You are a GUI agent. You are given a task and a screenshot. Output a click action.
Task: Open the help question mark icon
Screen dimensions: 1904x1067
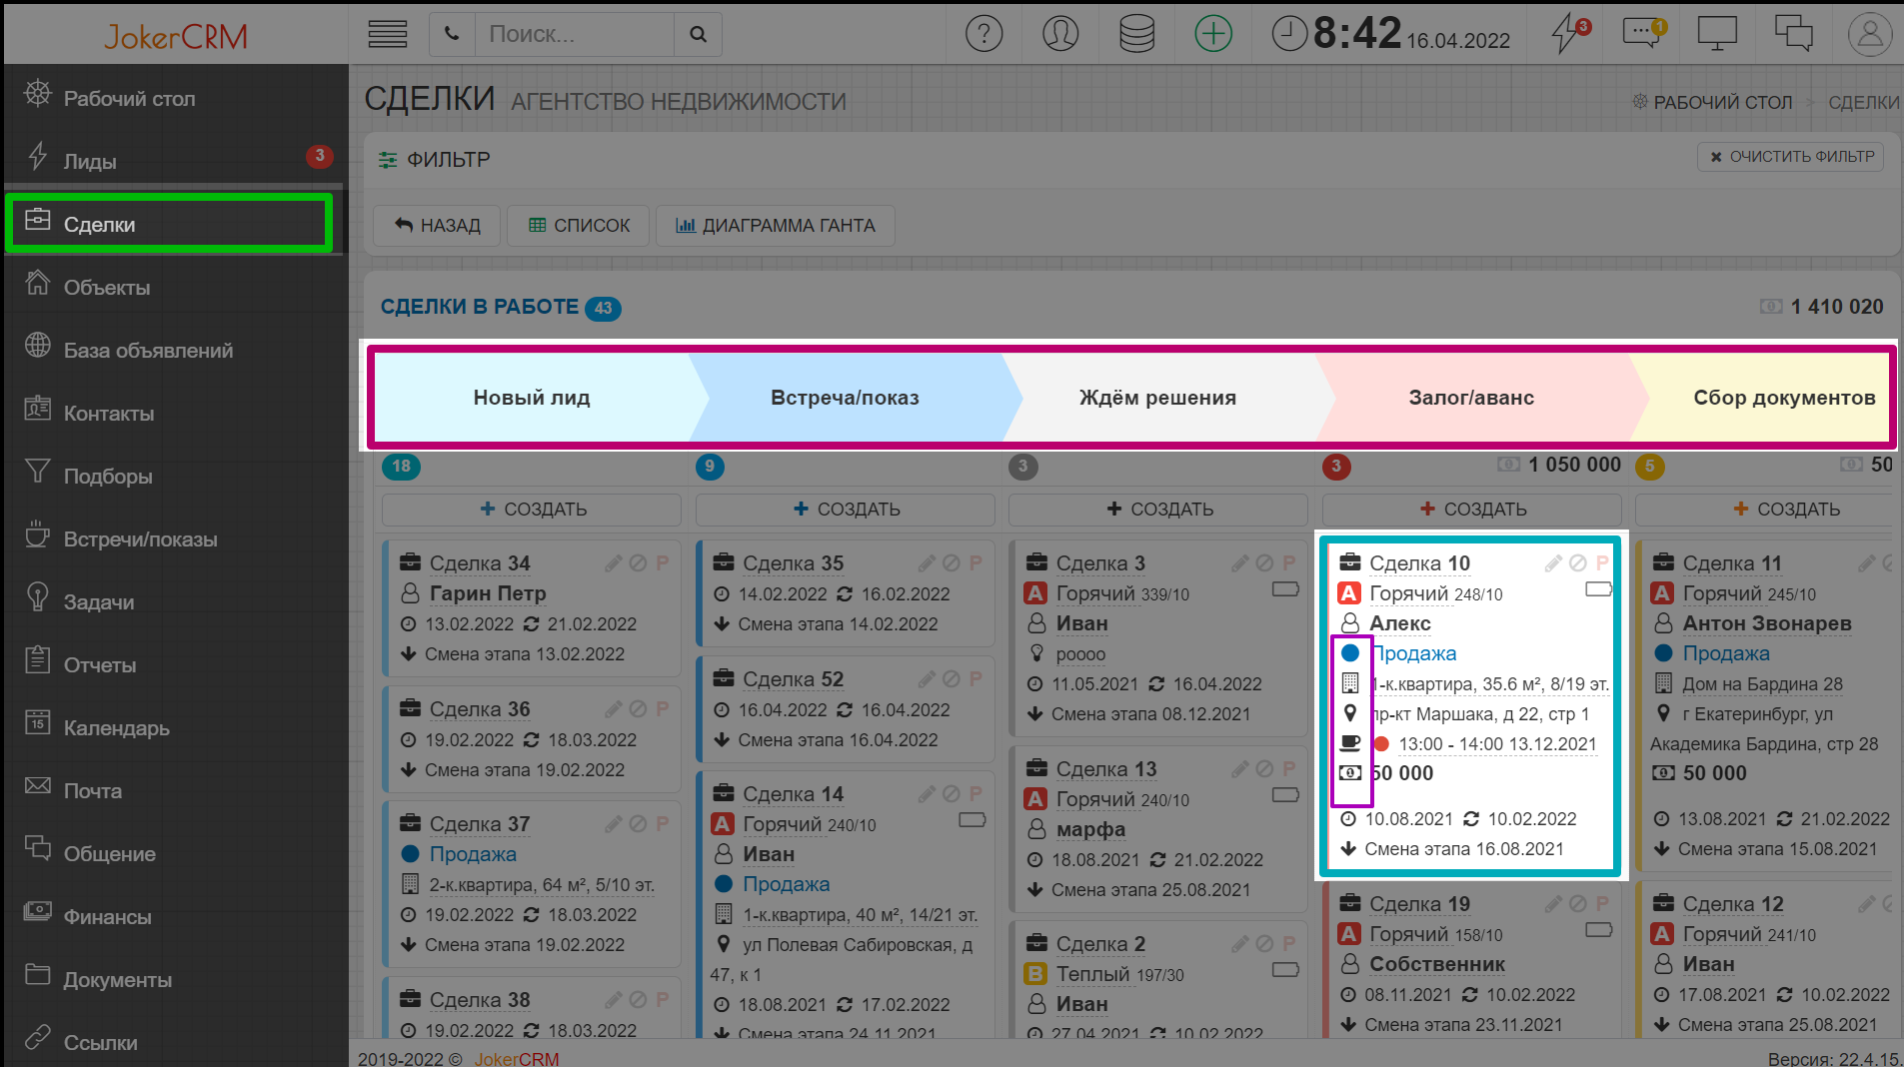(983, 34)
